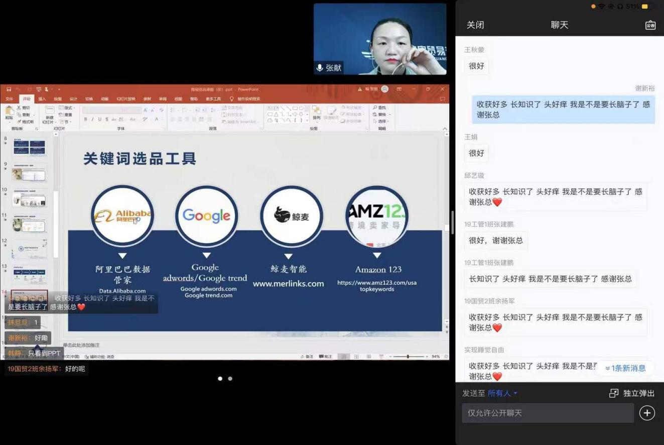Switch to the 插入 ribbon tab
664x445 pixels.
click(x=42, y=99)
